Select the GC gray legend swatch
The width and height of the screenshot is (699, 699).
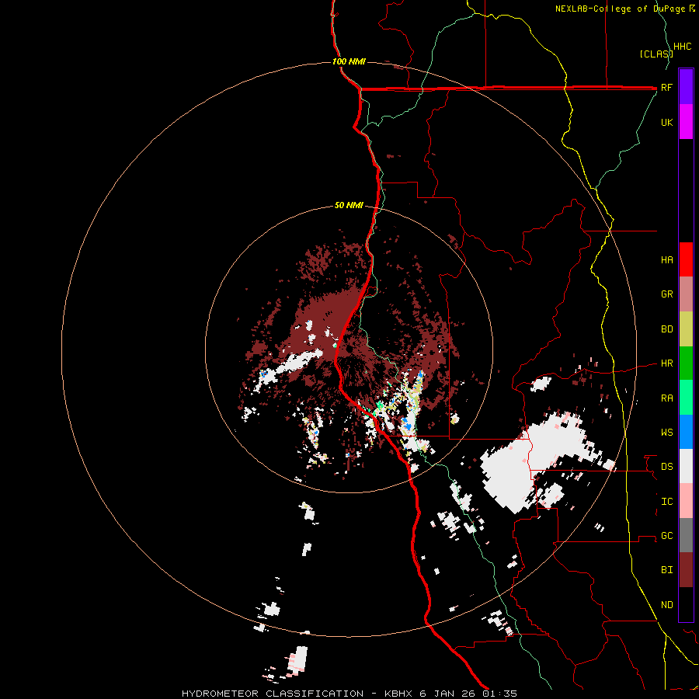click(686, 535)
